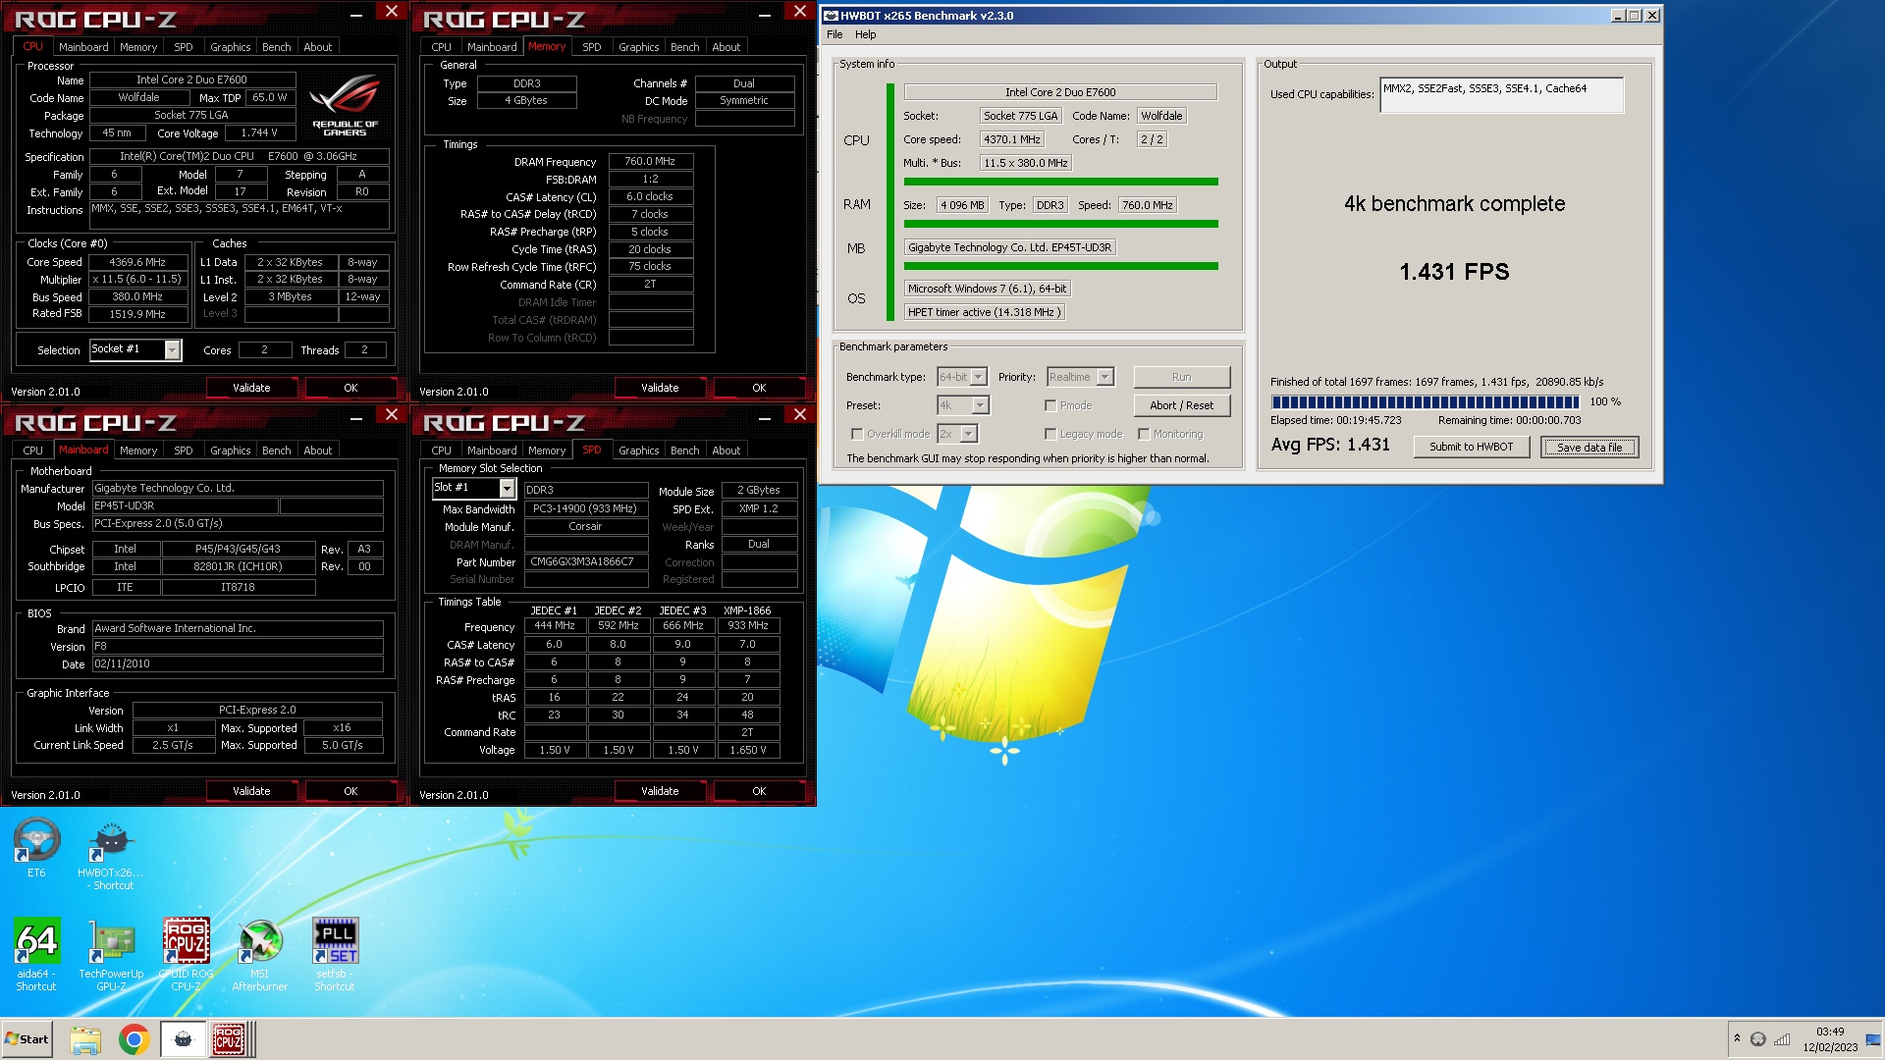Click the Core Speed value field
1885x1060 pixels.
pyautogui.click(x=137, y=262)
